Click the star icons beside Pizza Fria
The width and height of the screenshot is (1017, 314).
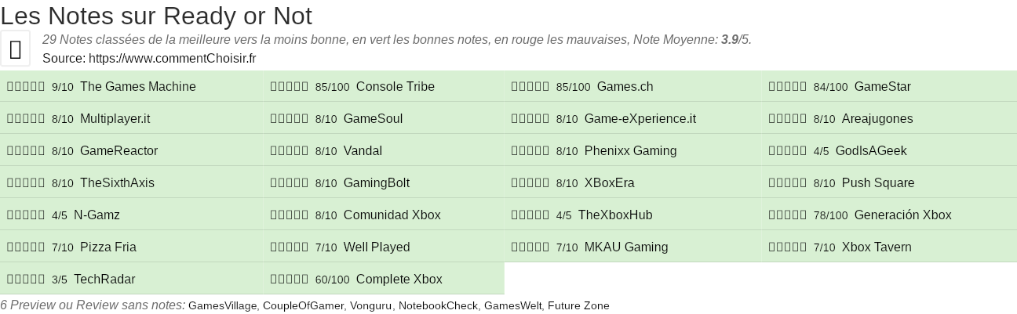pos(26,247)
